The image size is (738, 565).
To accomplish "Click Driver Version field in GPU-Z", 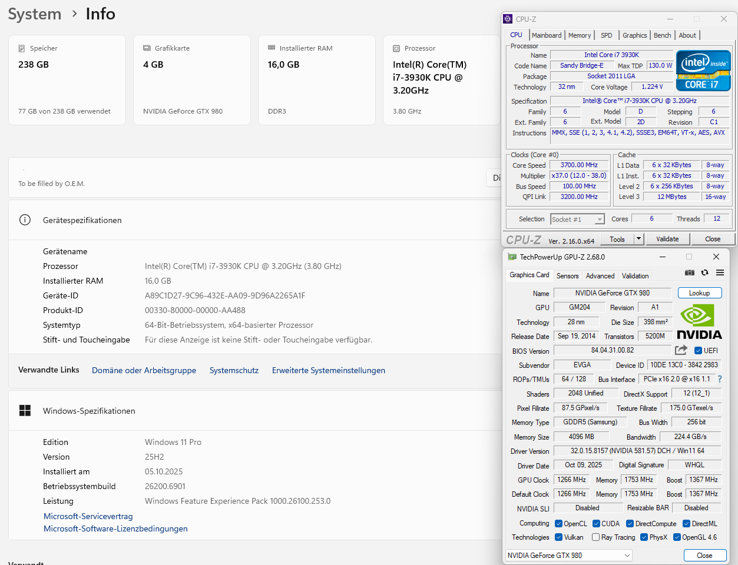I will (x=638, y=451).
